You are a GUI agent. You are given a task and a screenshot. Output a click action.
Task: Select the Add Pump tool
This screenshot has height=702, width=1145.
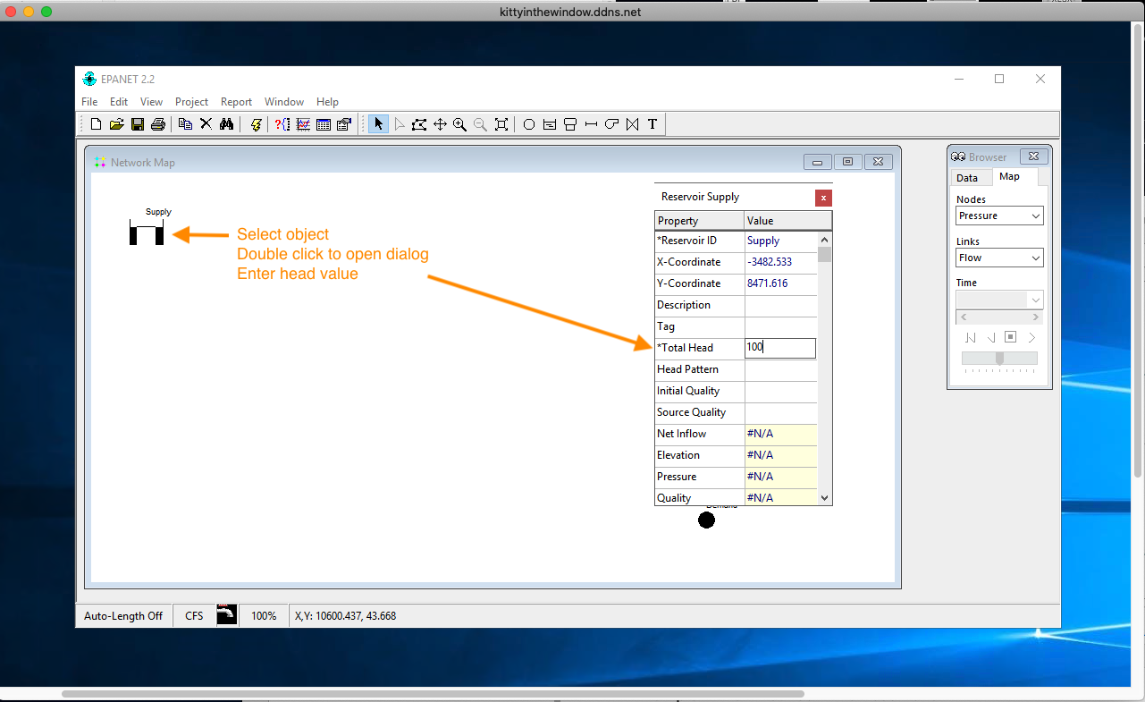pyautogui.click(x=611, y=124)
